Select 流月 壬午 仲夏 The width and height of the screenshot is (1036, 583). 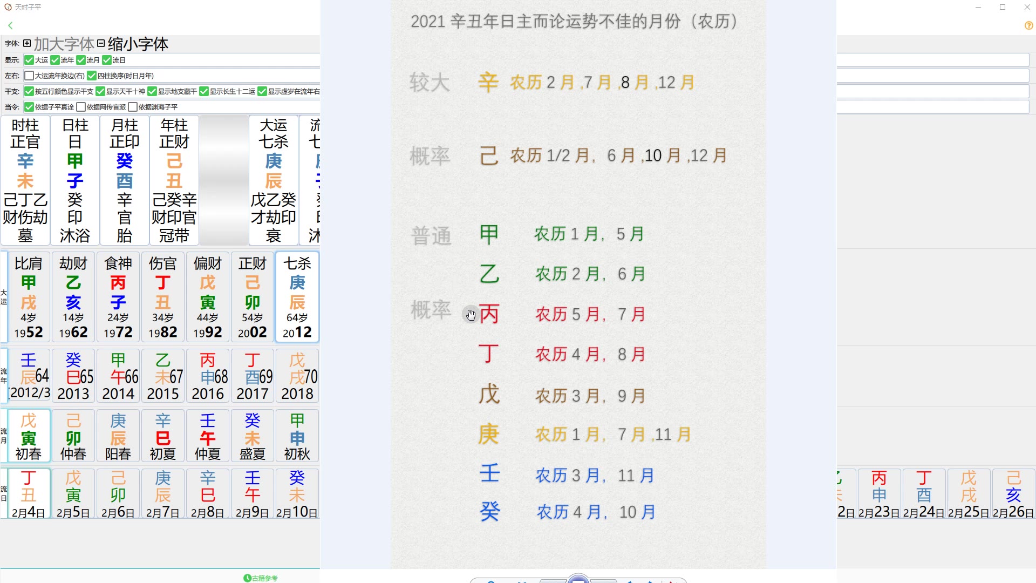[208, 436]
